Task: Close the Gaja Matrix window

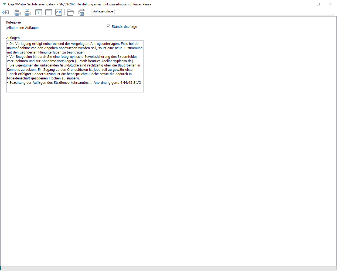Action: click(331, 4)
